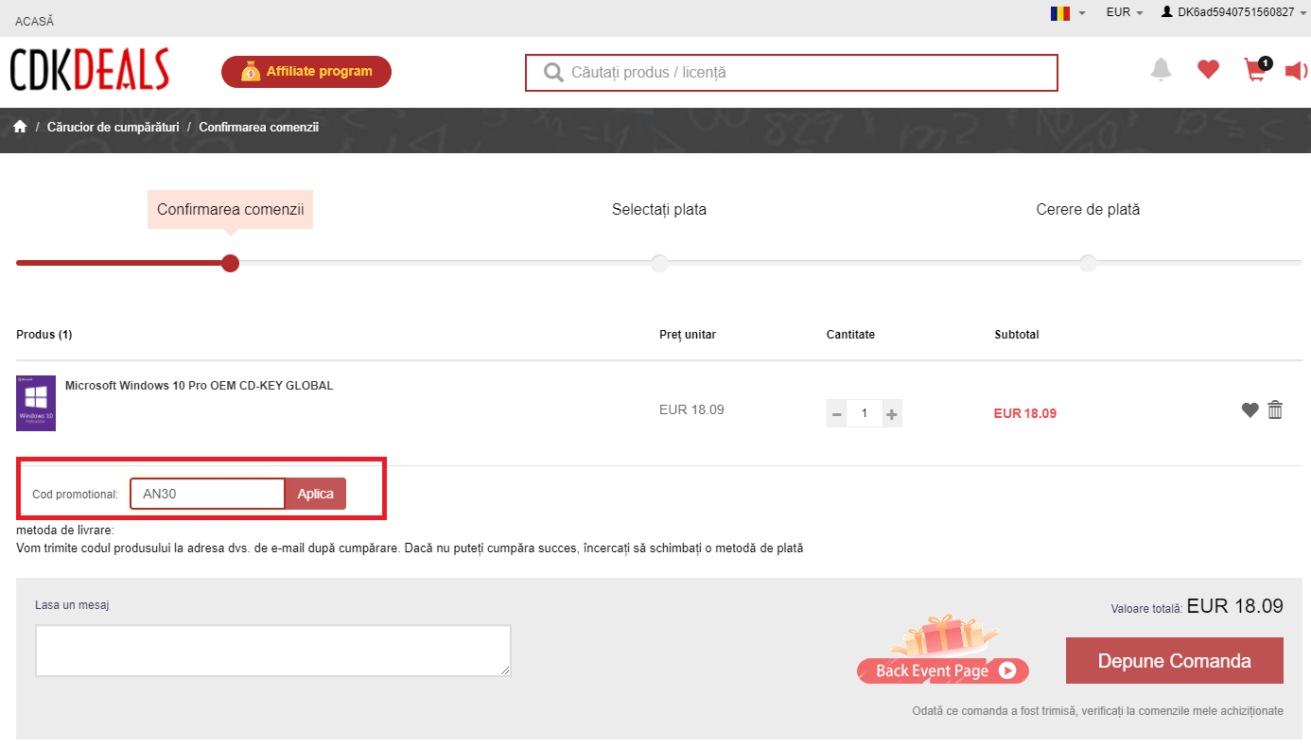Click the Windows 10 product thumbnail
Screen dimensions: 1311x748
coord(36,404)
